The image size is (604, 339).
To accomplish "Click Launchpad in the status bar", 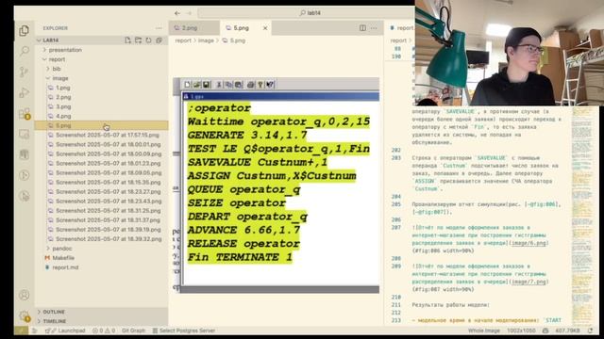I will click(x=65, y=331).
